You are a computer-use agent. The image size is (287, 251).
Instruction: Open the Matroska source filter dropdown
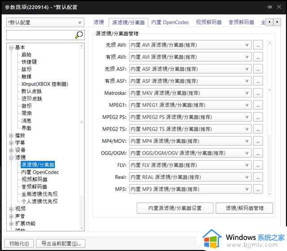[x=190, y=93]
